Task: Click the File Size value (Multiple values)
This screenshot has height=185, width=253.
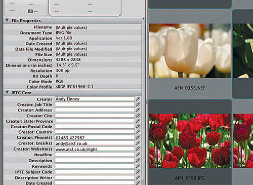Action: (71, 54)
